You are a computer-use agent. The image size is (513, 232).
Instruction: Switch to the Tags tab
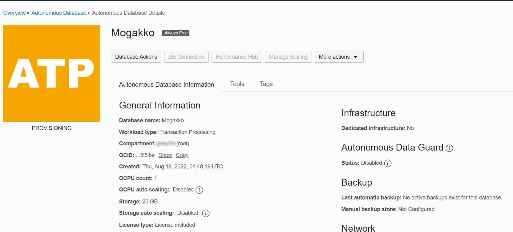(x=266, y=84)
